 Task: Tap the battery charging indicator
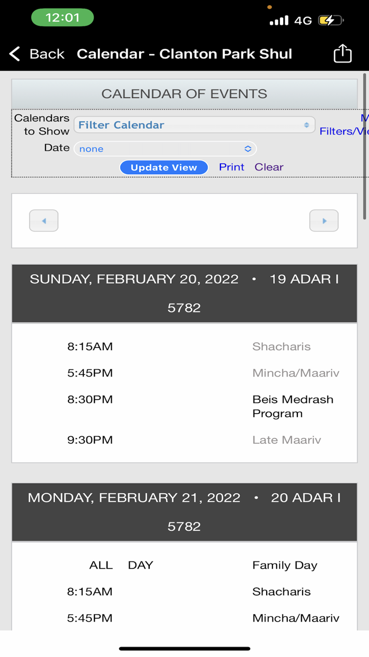330,21
